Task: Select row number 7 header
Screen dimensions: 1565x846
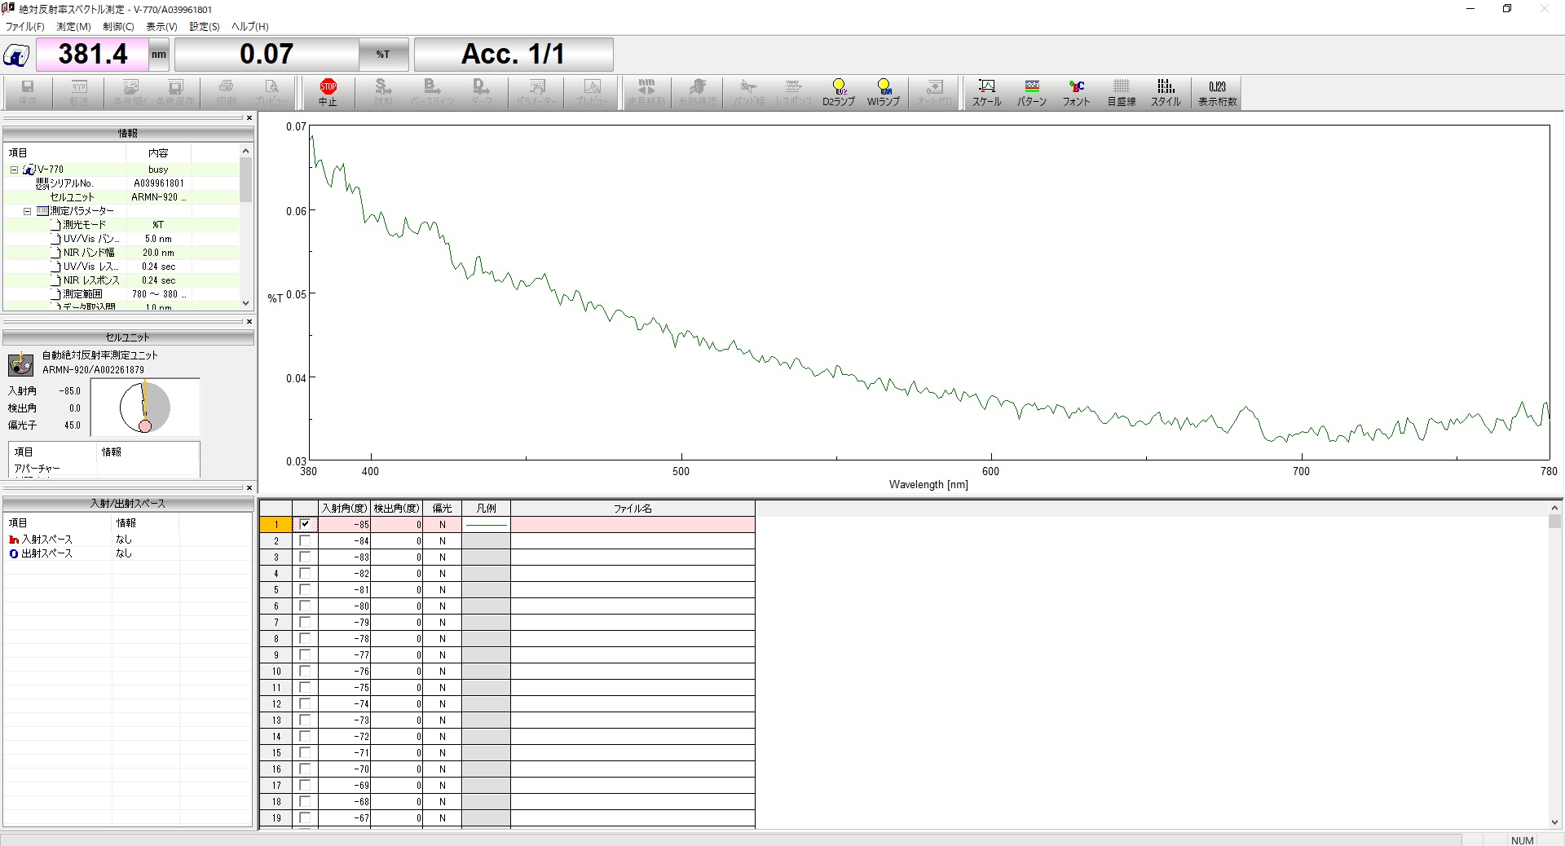Action: (x=276, y=622)
